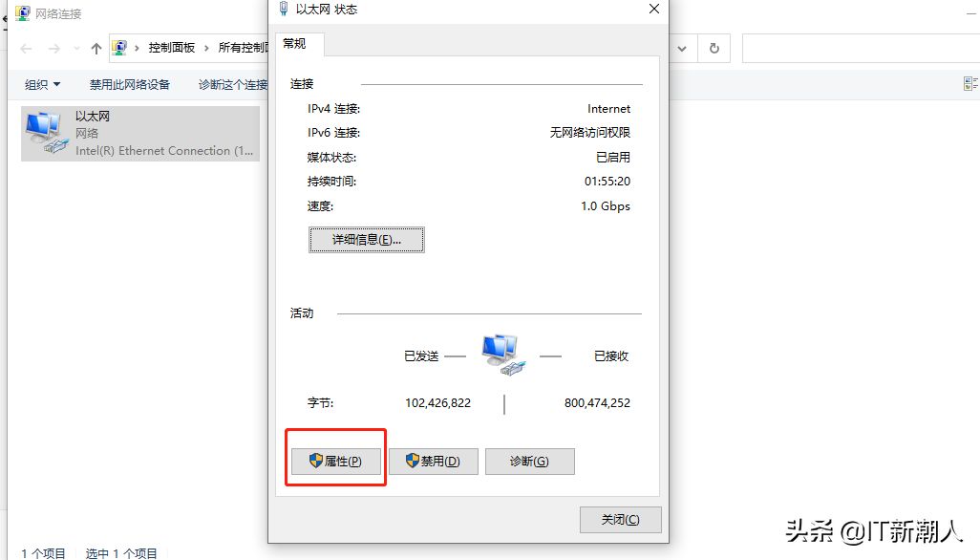980x560 pixels.
Task: Click the control panel icon in address bar
Action: tap(119, 48)
